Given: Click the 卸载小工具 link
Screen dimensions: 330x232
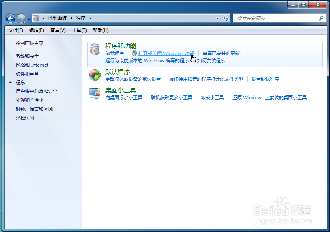Looking at the screenshot, I should pos(212,98).
